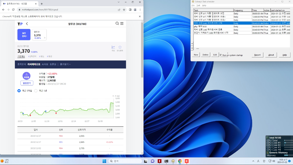Click the 알림받기 button
The width and height of the screenshot is (293, 165).
(x=27, y=83)
